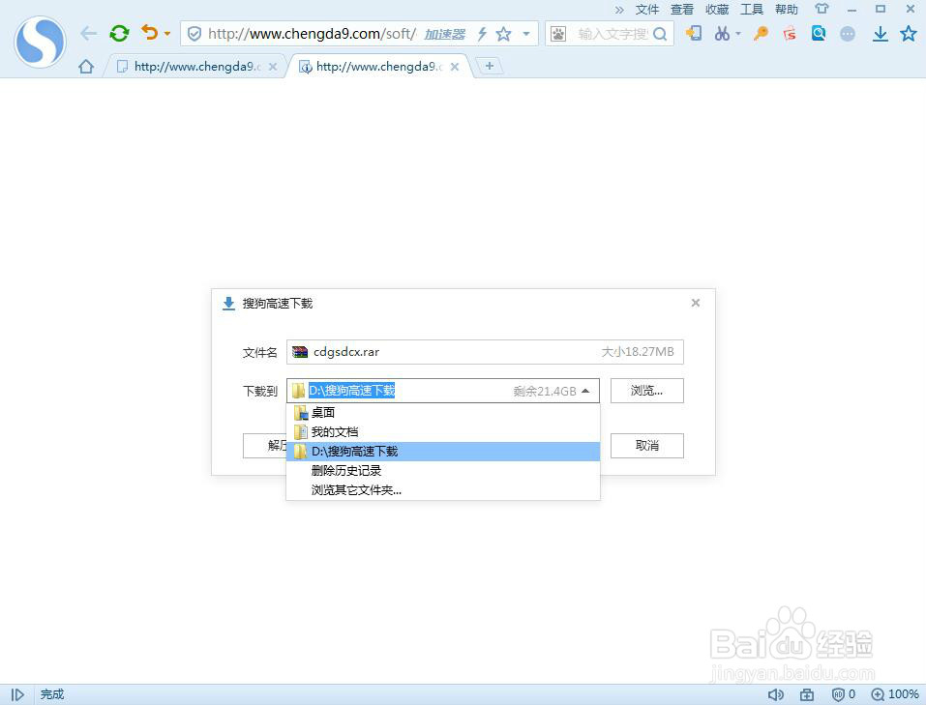Select D:\搜狗高速下载 highlighted list entry

pyautogui.click(x=443, y=452)
